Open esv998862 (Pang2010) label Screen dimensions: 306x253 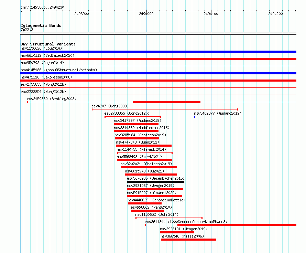(151, 207)
